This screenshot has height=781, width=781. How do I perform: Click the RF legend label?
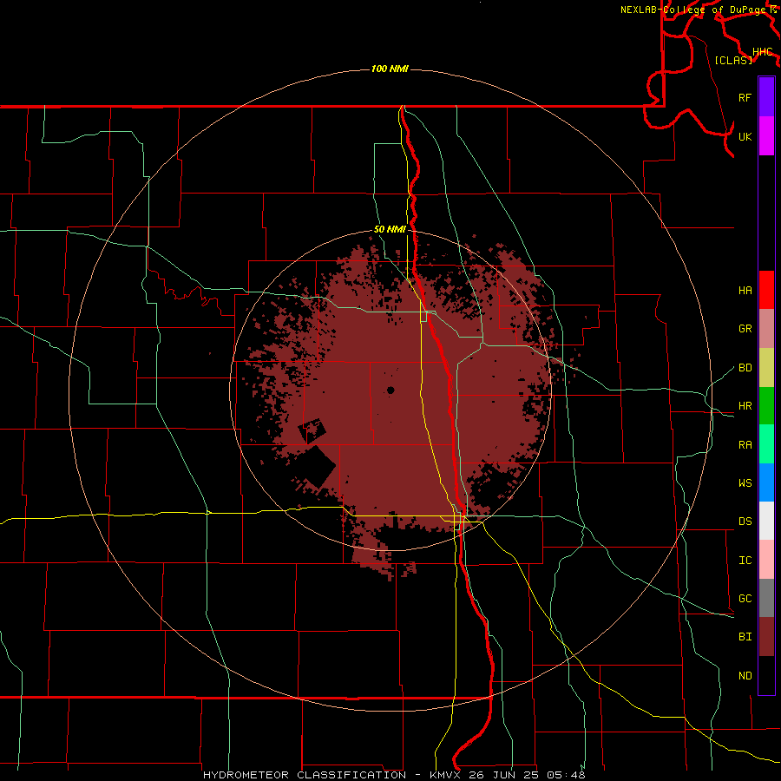pyautogui.click(x=745, y=97)
